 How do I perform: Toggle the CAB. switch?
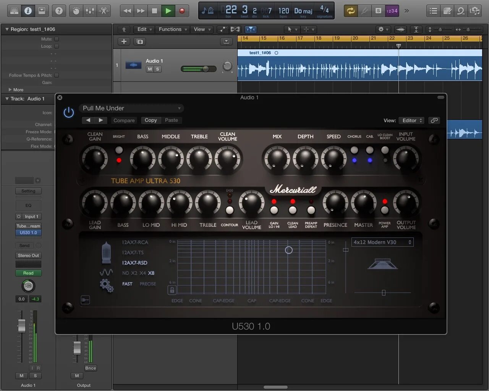370,150
